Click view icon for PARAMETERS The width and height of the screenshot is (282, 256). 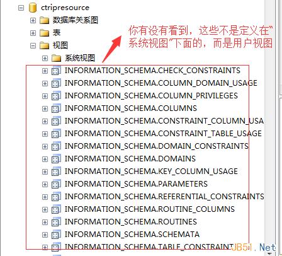click(56, 184)
